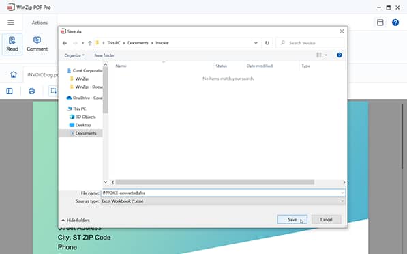
Task: Click the Search Invoice field
Action: tap(310, 43)
